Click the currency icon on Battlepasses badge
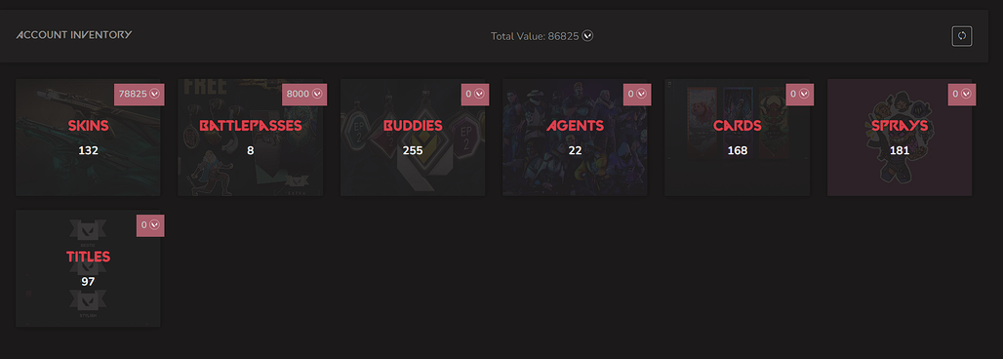 click(317, 94)
